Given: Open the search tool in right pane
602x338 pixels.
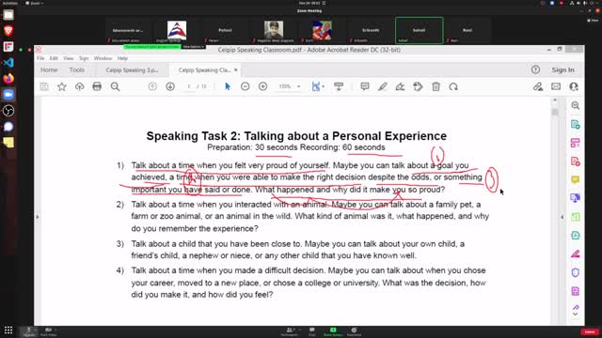Looking at the screenshot, I should [x=575, y=105].
